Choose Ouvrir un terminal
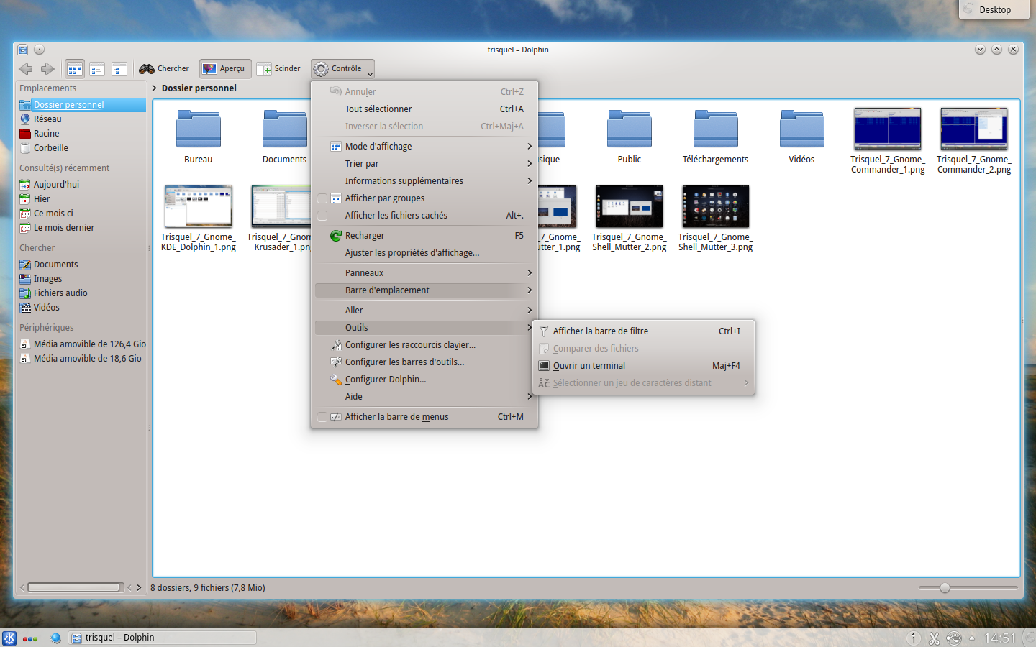The height and width of the screenshot is (647, 1036). pos(643,366)
